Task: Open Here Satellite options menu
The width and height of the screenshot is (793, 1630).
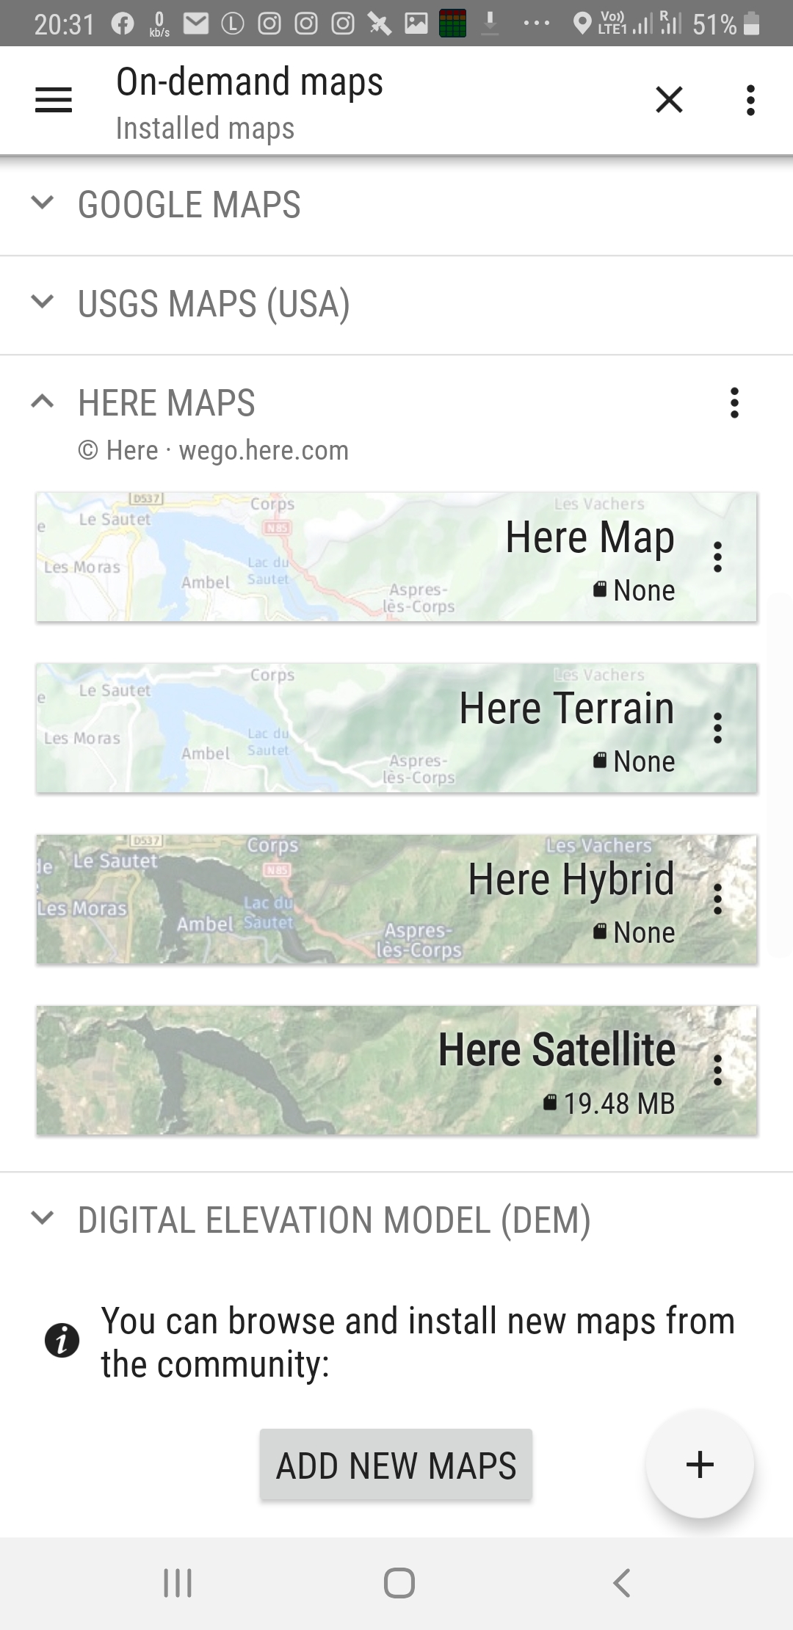Action: click(717, 1071)
